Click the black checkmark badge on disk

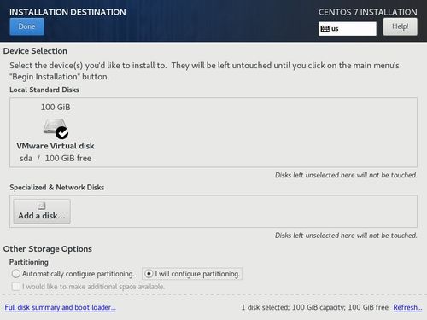[x=61, y=132]
